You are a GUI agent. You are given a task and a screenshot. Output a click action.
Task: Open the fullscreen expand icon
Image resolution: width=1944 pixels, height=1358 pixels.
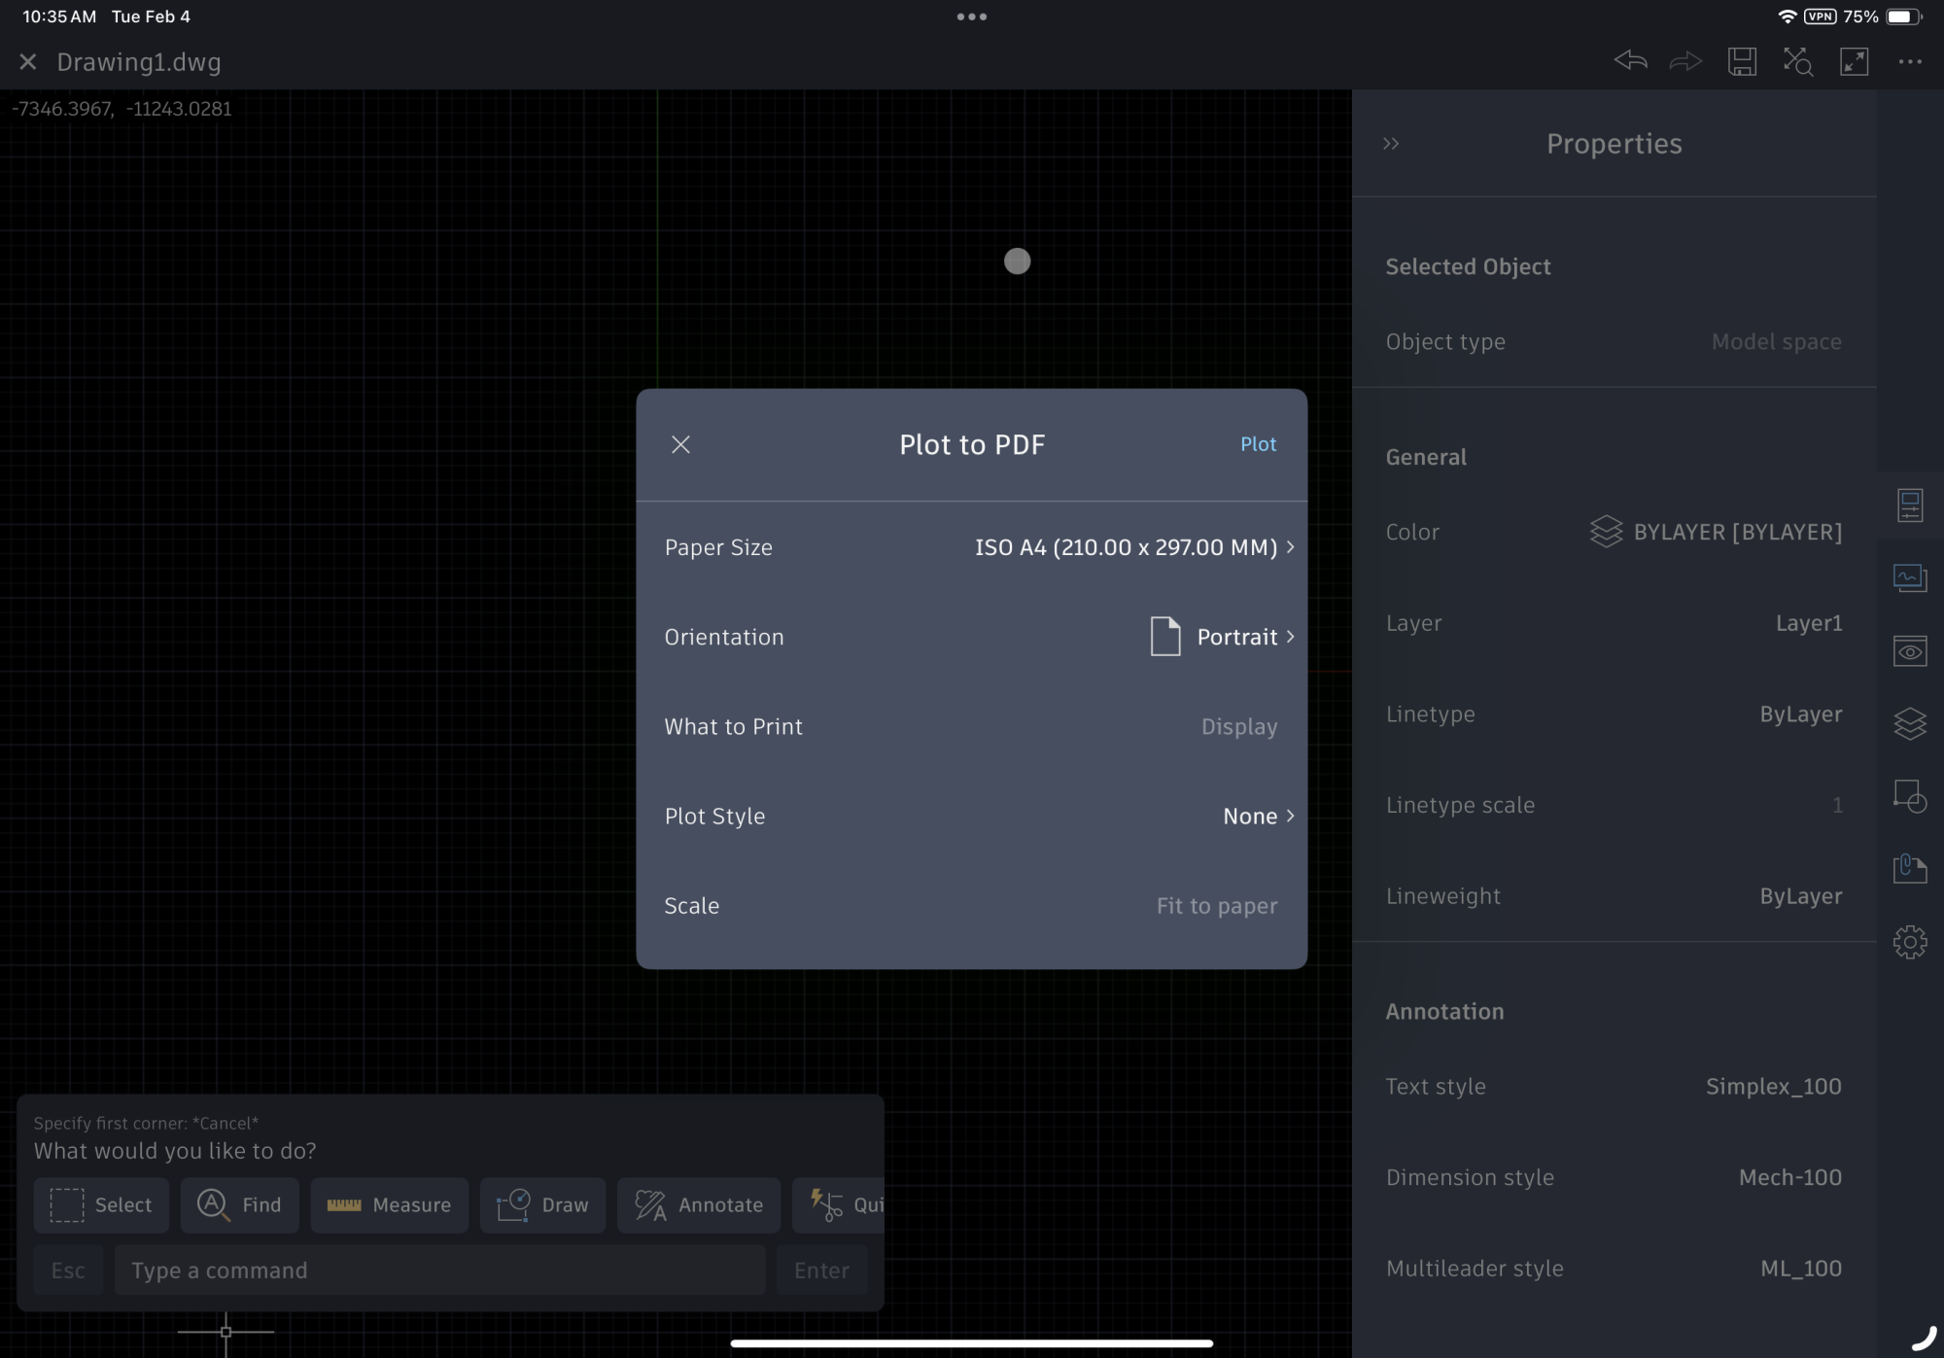(x=1854, y=61)
